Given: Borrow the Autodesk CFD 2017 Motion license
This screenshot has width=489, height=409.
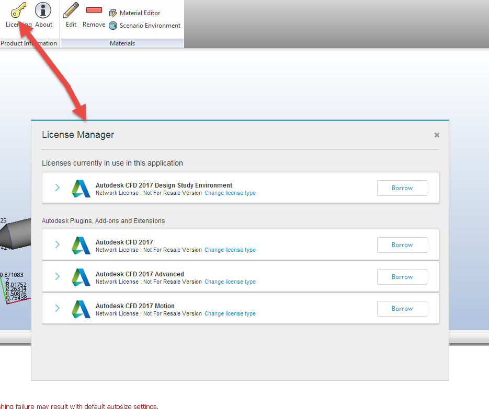Looking at the screenshot, I should click(x=402, y=308).
